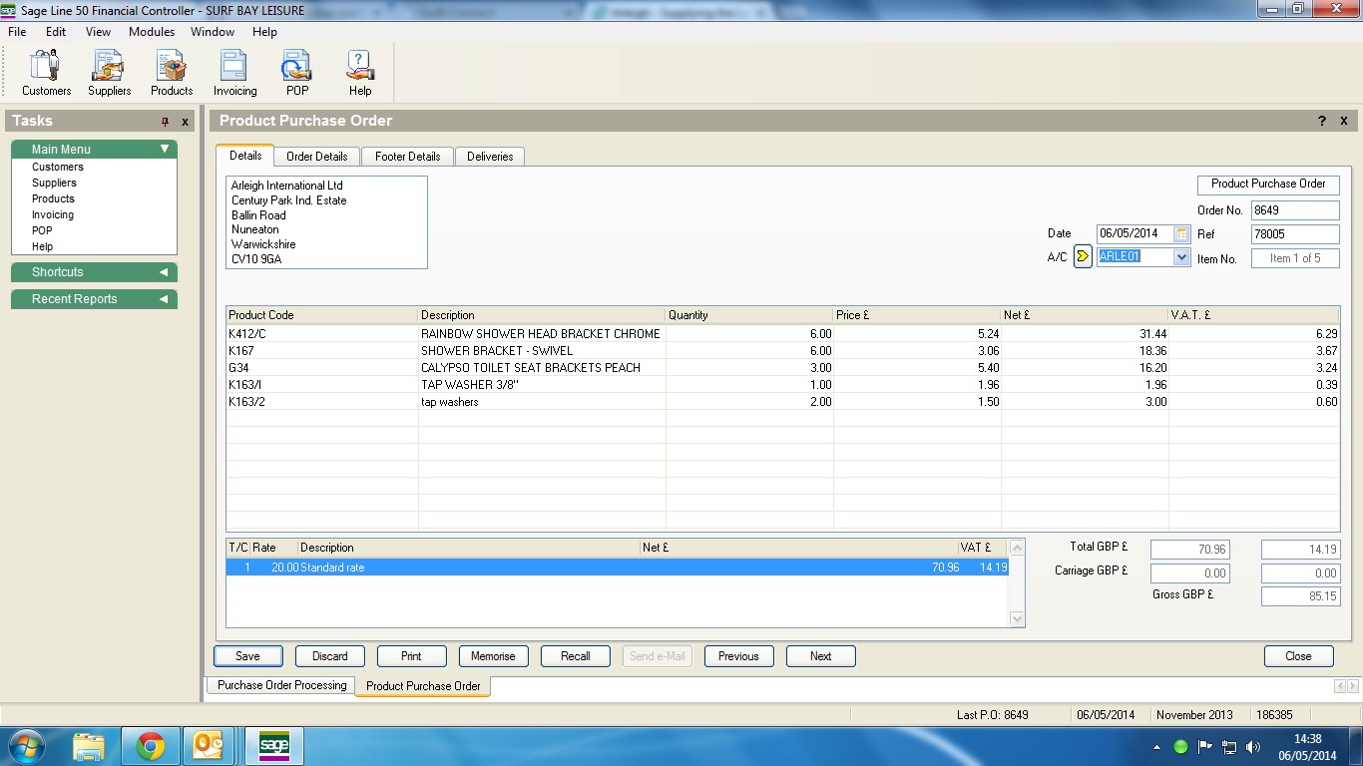Click the Ref input field
Viewport: 1363px width, 766px height.
coord(1294,234)
